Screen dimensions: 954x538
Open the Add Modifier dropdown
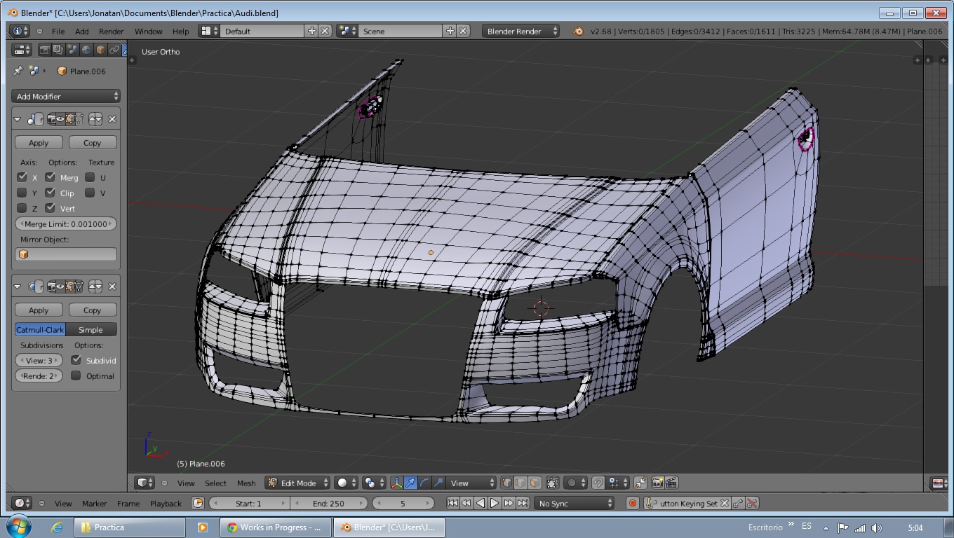click(66, 97)
